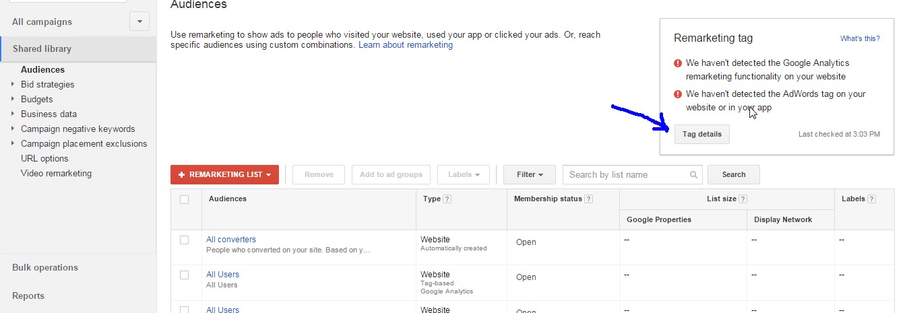Tick the All converters row checkbox
The width and height of the screenshot is (907, 313).
(x=185, y=240)
